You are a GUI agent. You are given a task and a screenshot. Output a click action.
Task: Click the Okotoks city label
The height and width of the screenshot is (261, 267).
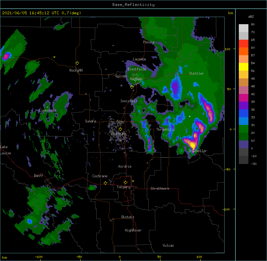click(x=128, y=217)
